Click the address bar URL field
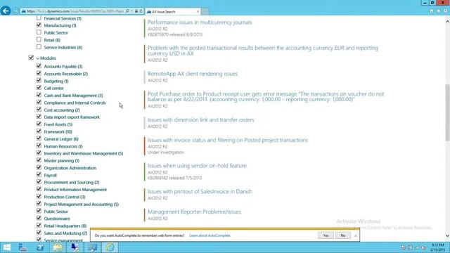 (x=75, y=11)
